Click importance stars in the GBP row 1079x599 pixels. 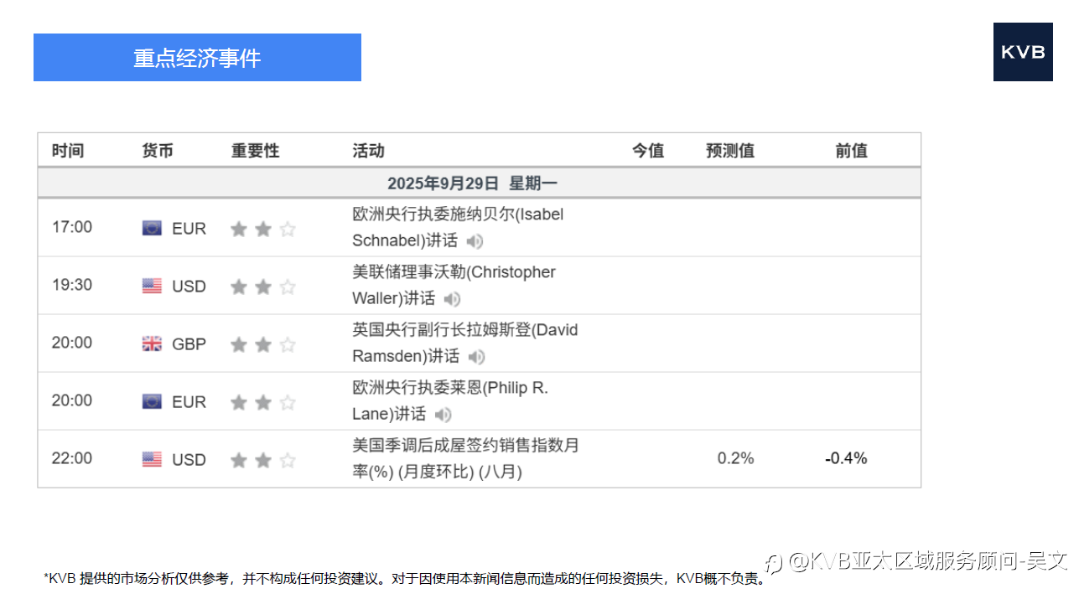pos(263,344)
